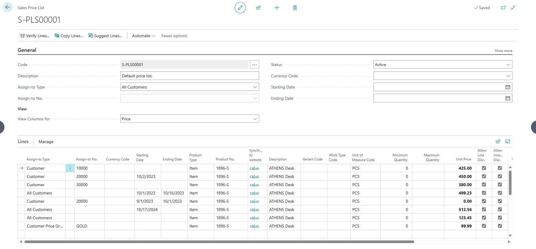Open the website link in the 425.00 row
This screenshot has height=249, width=536.
254,168
